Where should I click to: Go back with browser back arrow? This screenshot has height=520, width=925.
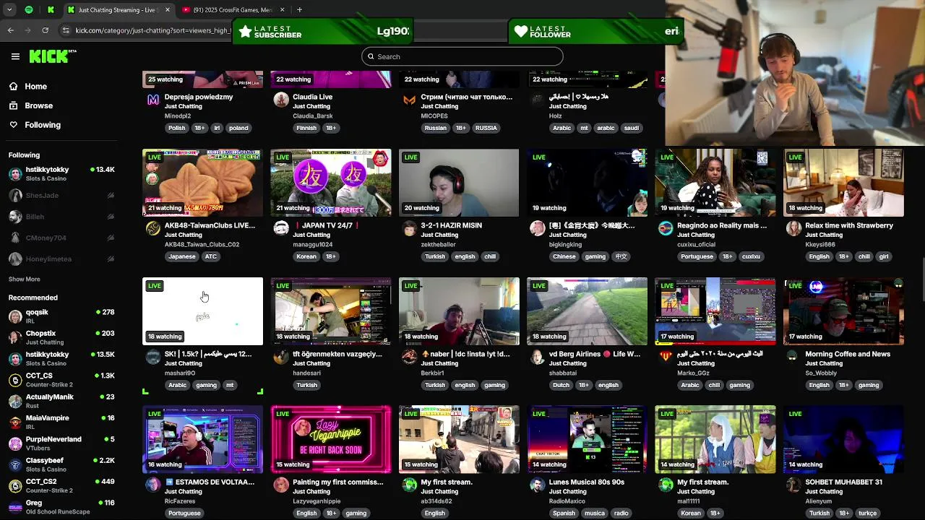pyautogui.click(x=11, y=30)
